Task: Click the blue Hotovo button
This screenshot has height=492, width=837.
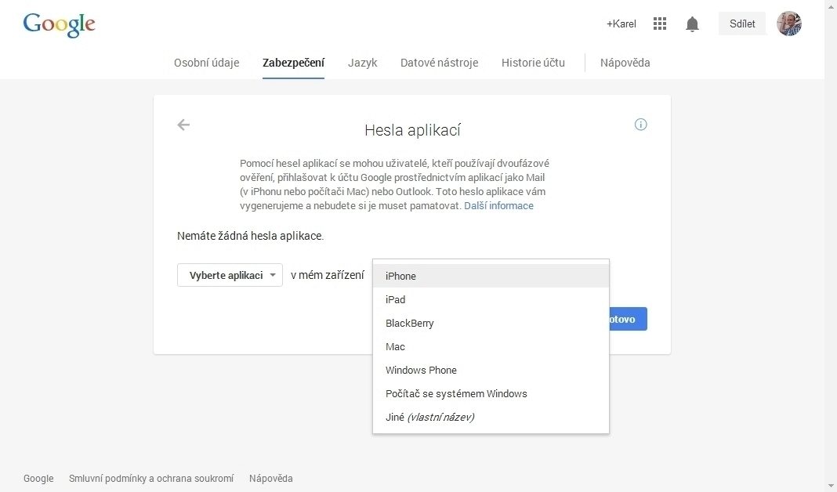Action: click(628, 319)
